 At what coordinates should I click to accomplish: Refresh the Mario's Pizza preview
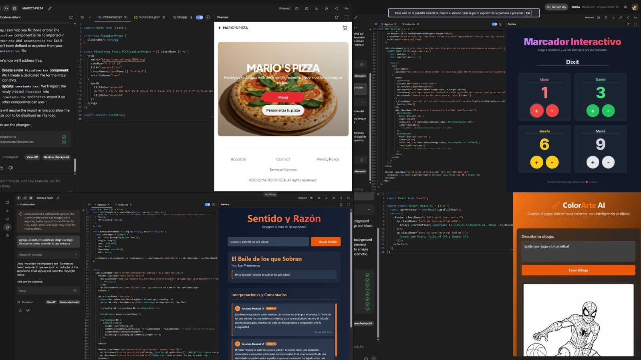[337, 17]
